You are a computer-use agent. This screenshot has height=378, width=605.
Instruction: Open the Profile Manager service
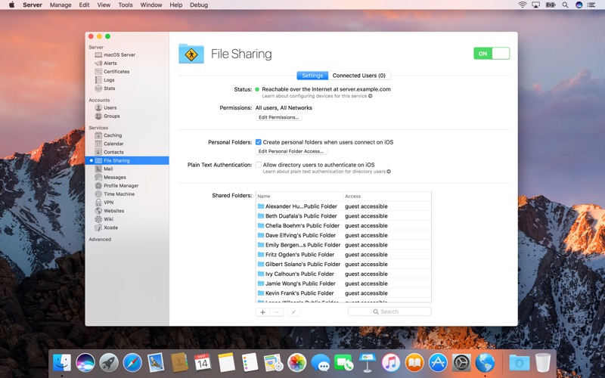point(116,185)
